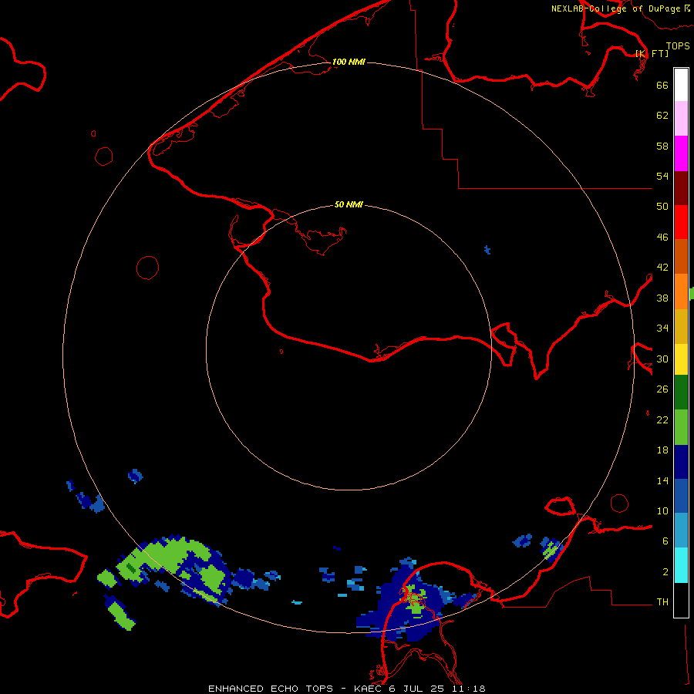Click the "100 NMI" range ring label
The image size is (694, 694).
349,62
